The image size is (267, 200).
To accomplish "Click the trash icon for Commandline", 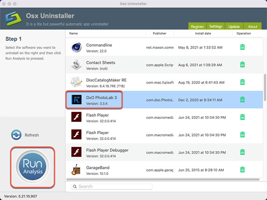I will 242,47.
